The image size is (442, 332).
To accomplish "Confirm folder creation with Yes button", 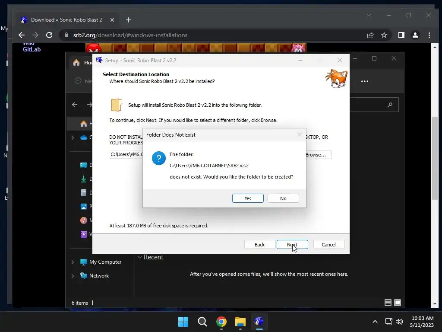I will point(248,198).
